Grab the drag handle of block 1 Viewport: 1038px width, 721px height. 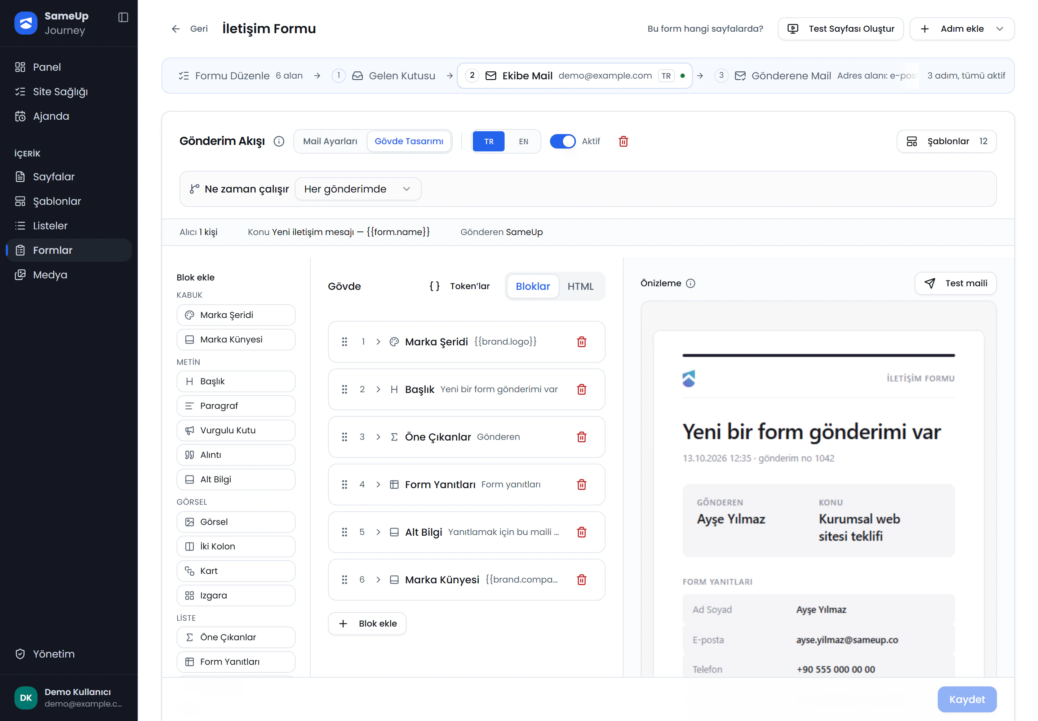point(345,341)
